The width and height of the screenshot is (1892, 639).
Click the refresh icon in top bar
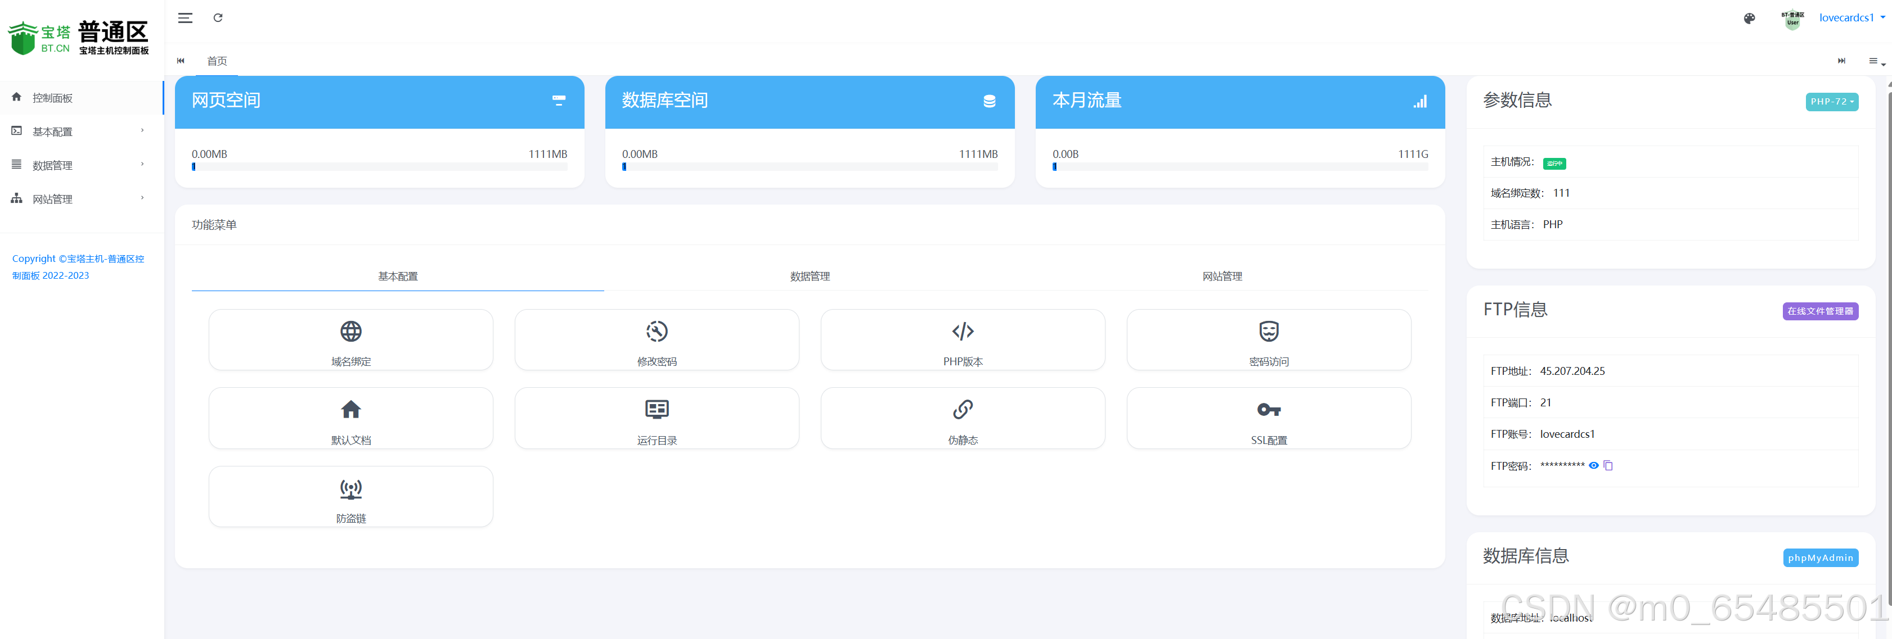[x=218, y=17]
